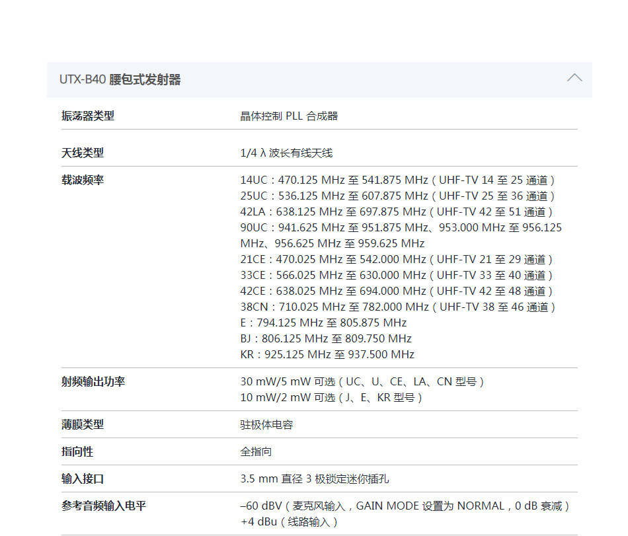This screenshot has width=628, height=536.
Task: Click the 参考音频输入电平 label
Action: pyautogui.click(x=104, y=506)
